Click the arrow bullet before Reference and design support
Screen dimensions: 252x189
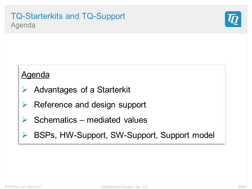[x=25, y=105]
